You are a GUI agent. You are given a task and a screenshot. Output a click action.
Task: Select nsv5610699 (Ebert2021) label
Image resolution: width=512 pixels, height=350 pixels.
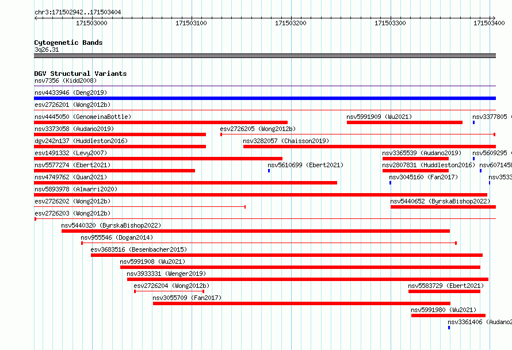(305, 165)
